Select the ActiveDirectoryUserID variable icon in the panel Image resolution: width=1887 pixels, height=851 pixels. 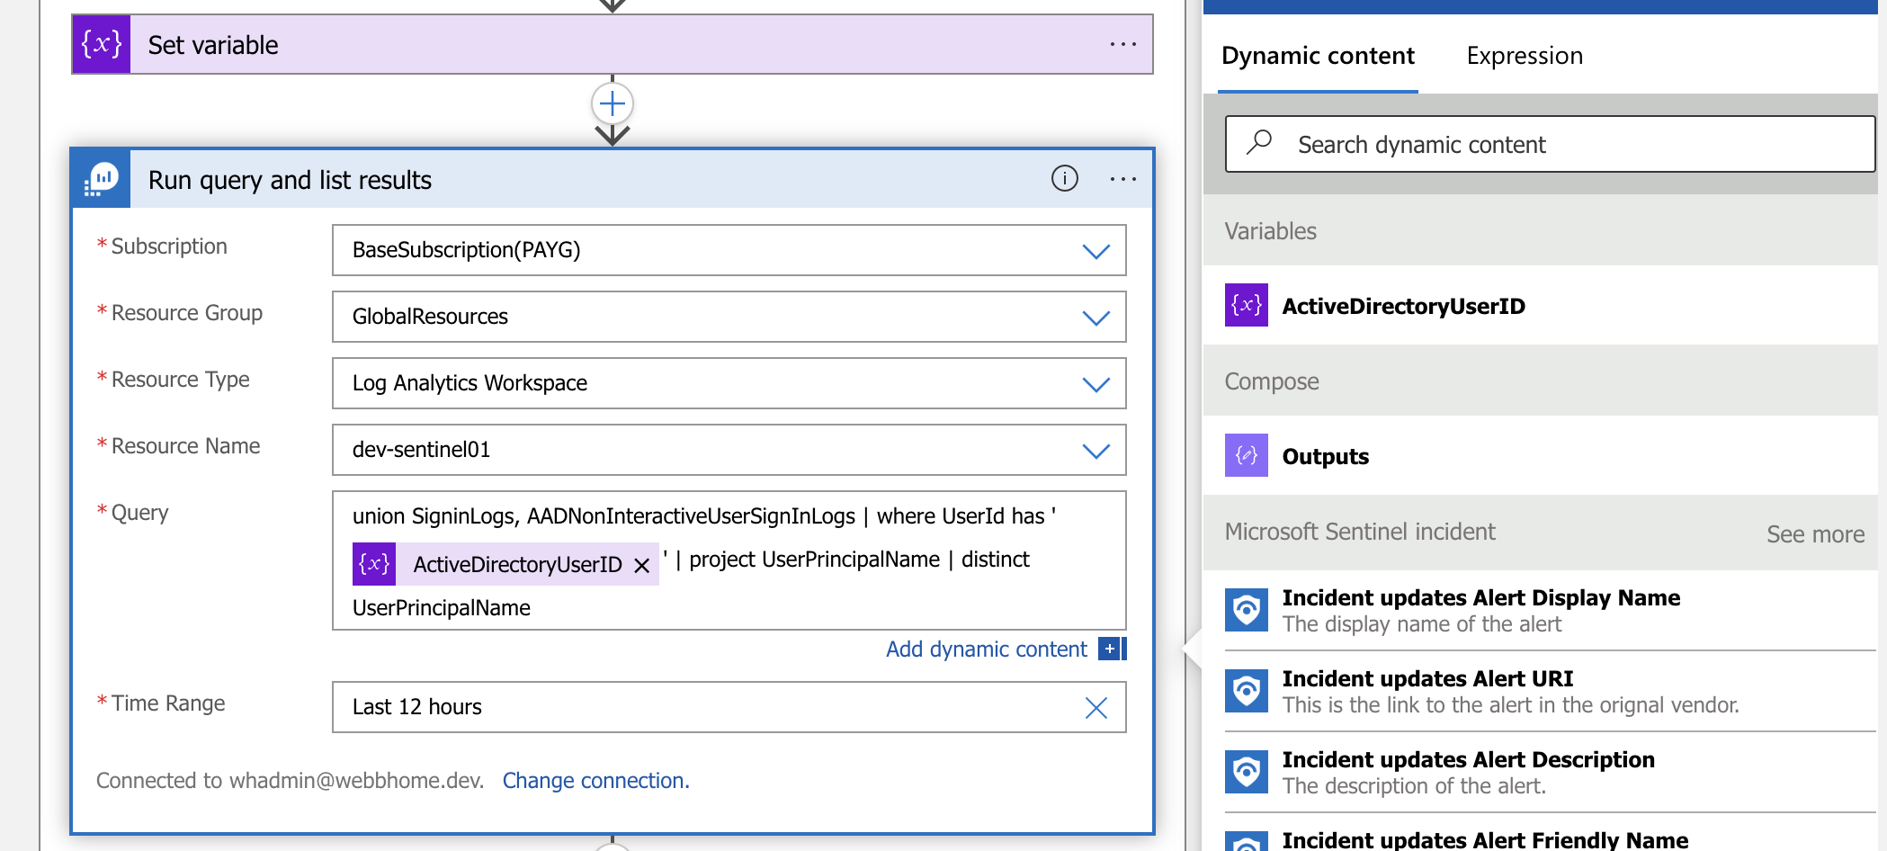pos(1247,305)
